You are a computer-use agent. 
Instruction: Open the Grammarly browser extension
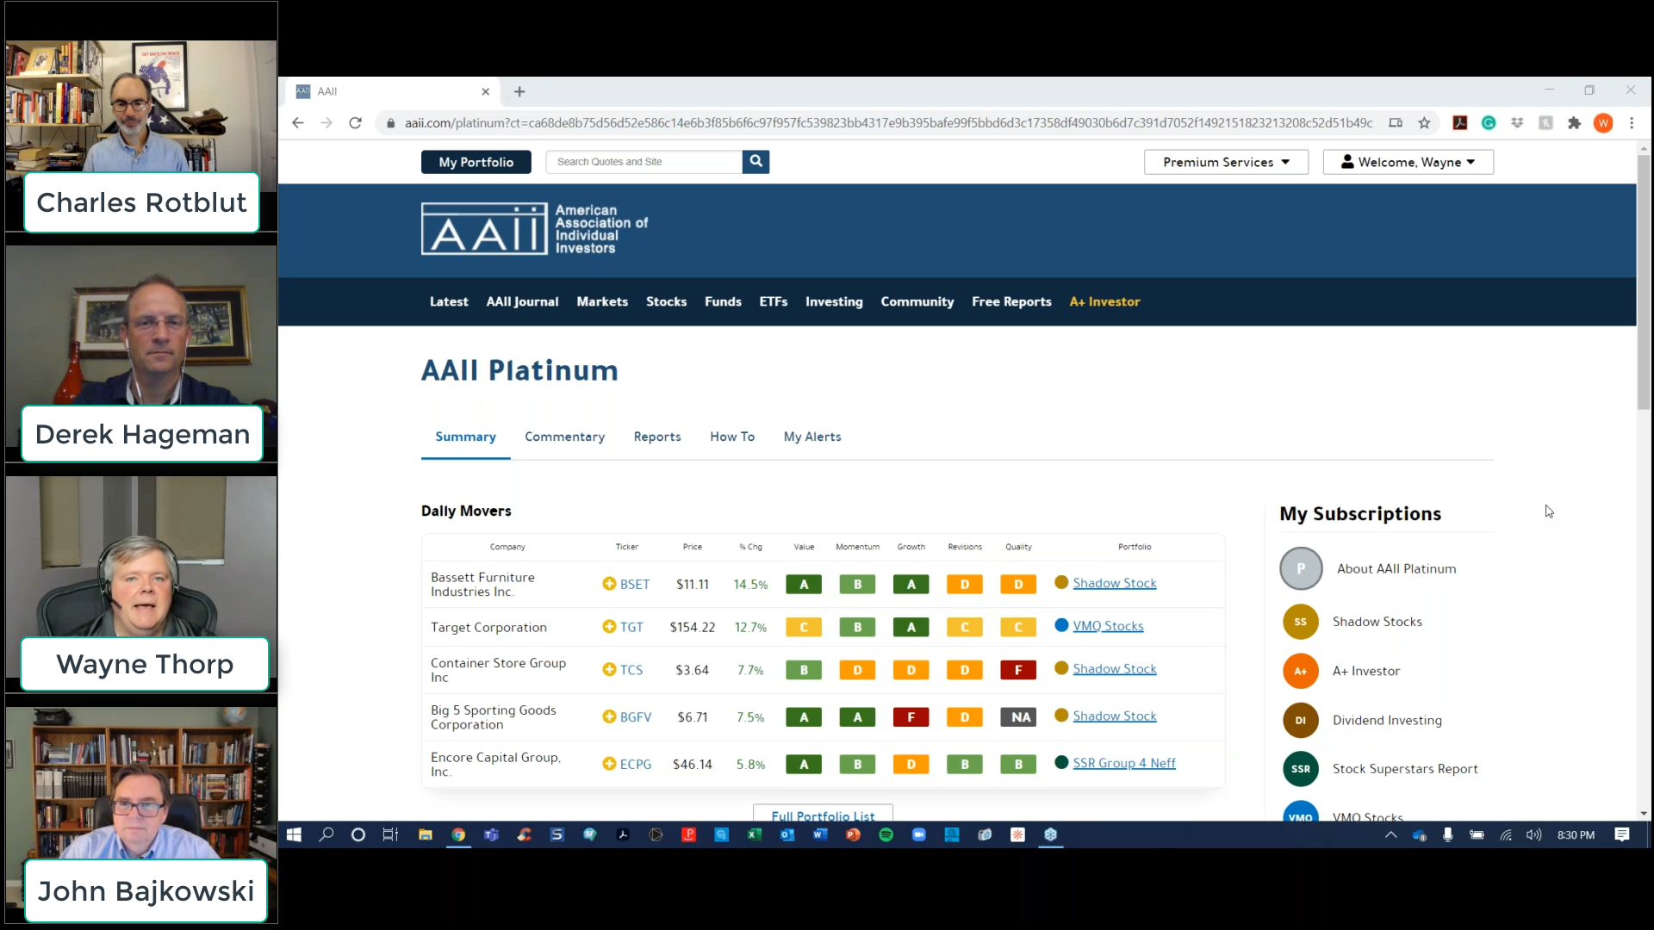coord(1489,123)
